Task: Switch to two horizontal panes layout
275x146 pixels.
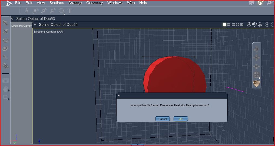Action: 229,24
